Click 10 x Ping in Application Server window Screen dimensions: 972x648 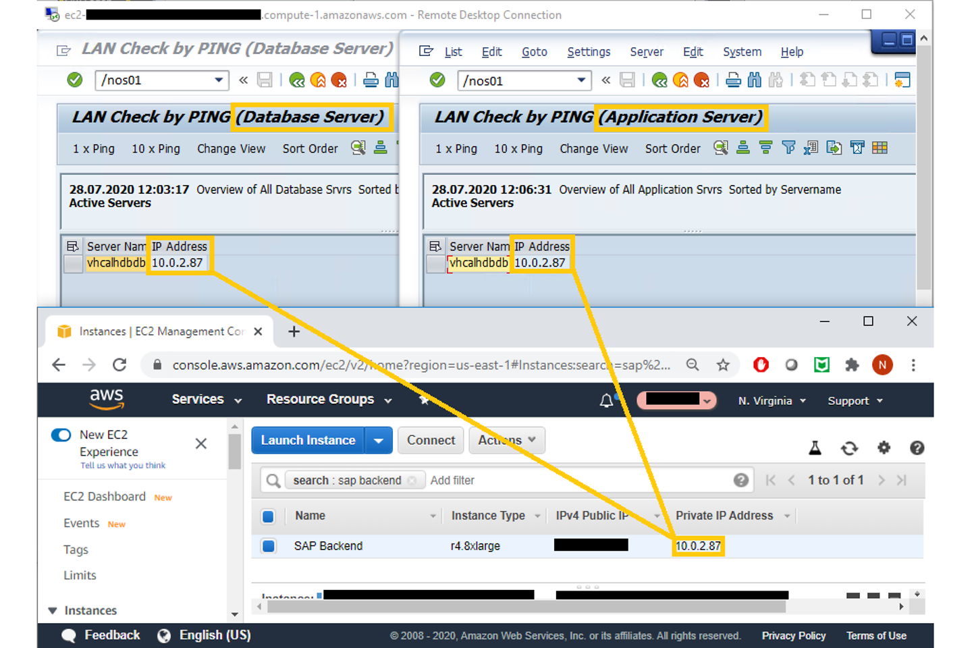coord(518,148)
